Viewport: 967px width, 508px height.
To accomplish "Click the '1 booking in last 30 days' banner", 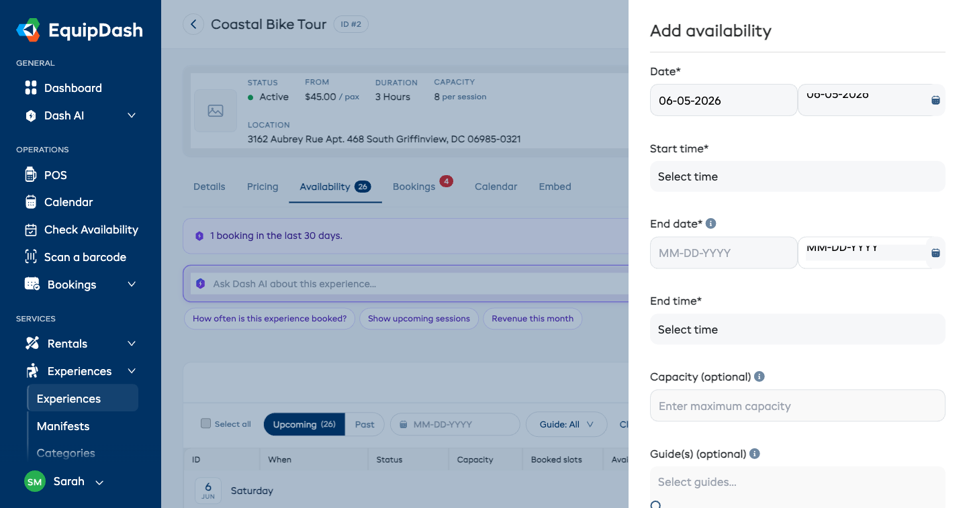I will tap(406, 236).
